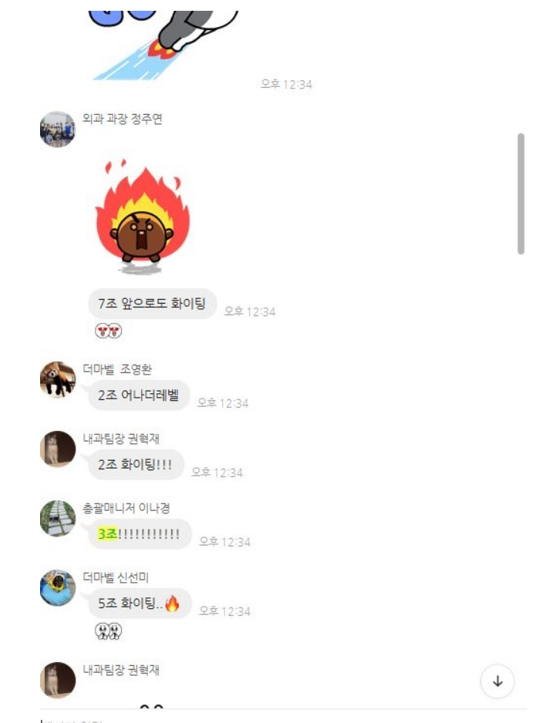
Task: Click the scroll-to-bottom arrow button
Action: (497, 681)
